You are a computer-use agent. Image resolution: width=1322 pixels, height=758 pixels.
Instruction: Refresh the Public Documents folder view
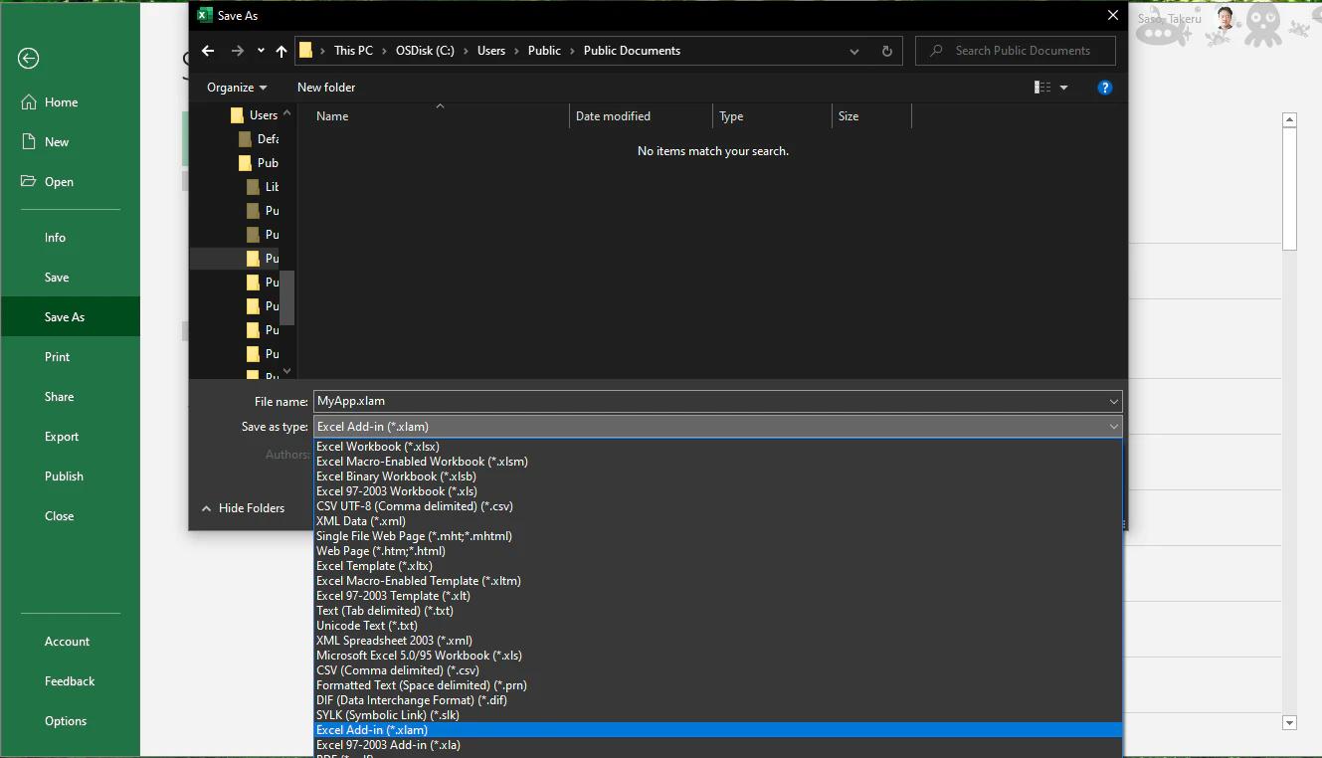pos(887,51)
